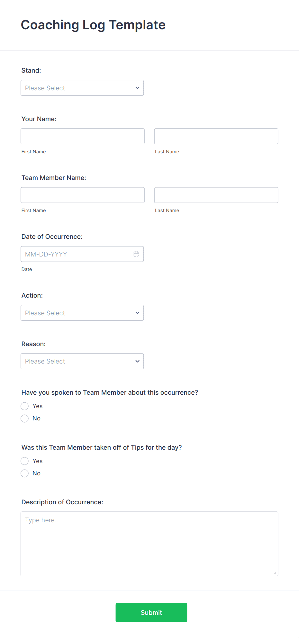Click the chevron on the Action dropdown

click(137, 313)
